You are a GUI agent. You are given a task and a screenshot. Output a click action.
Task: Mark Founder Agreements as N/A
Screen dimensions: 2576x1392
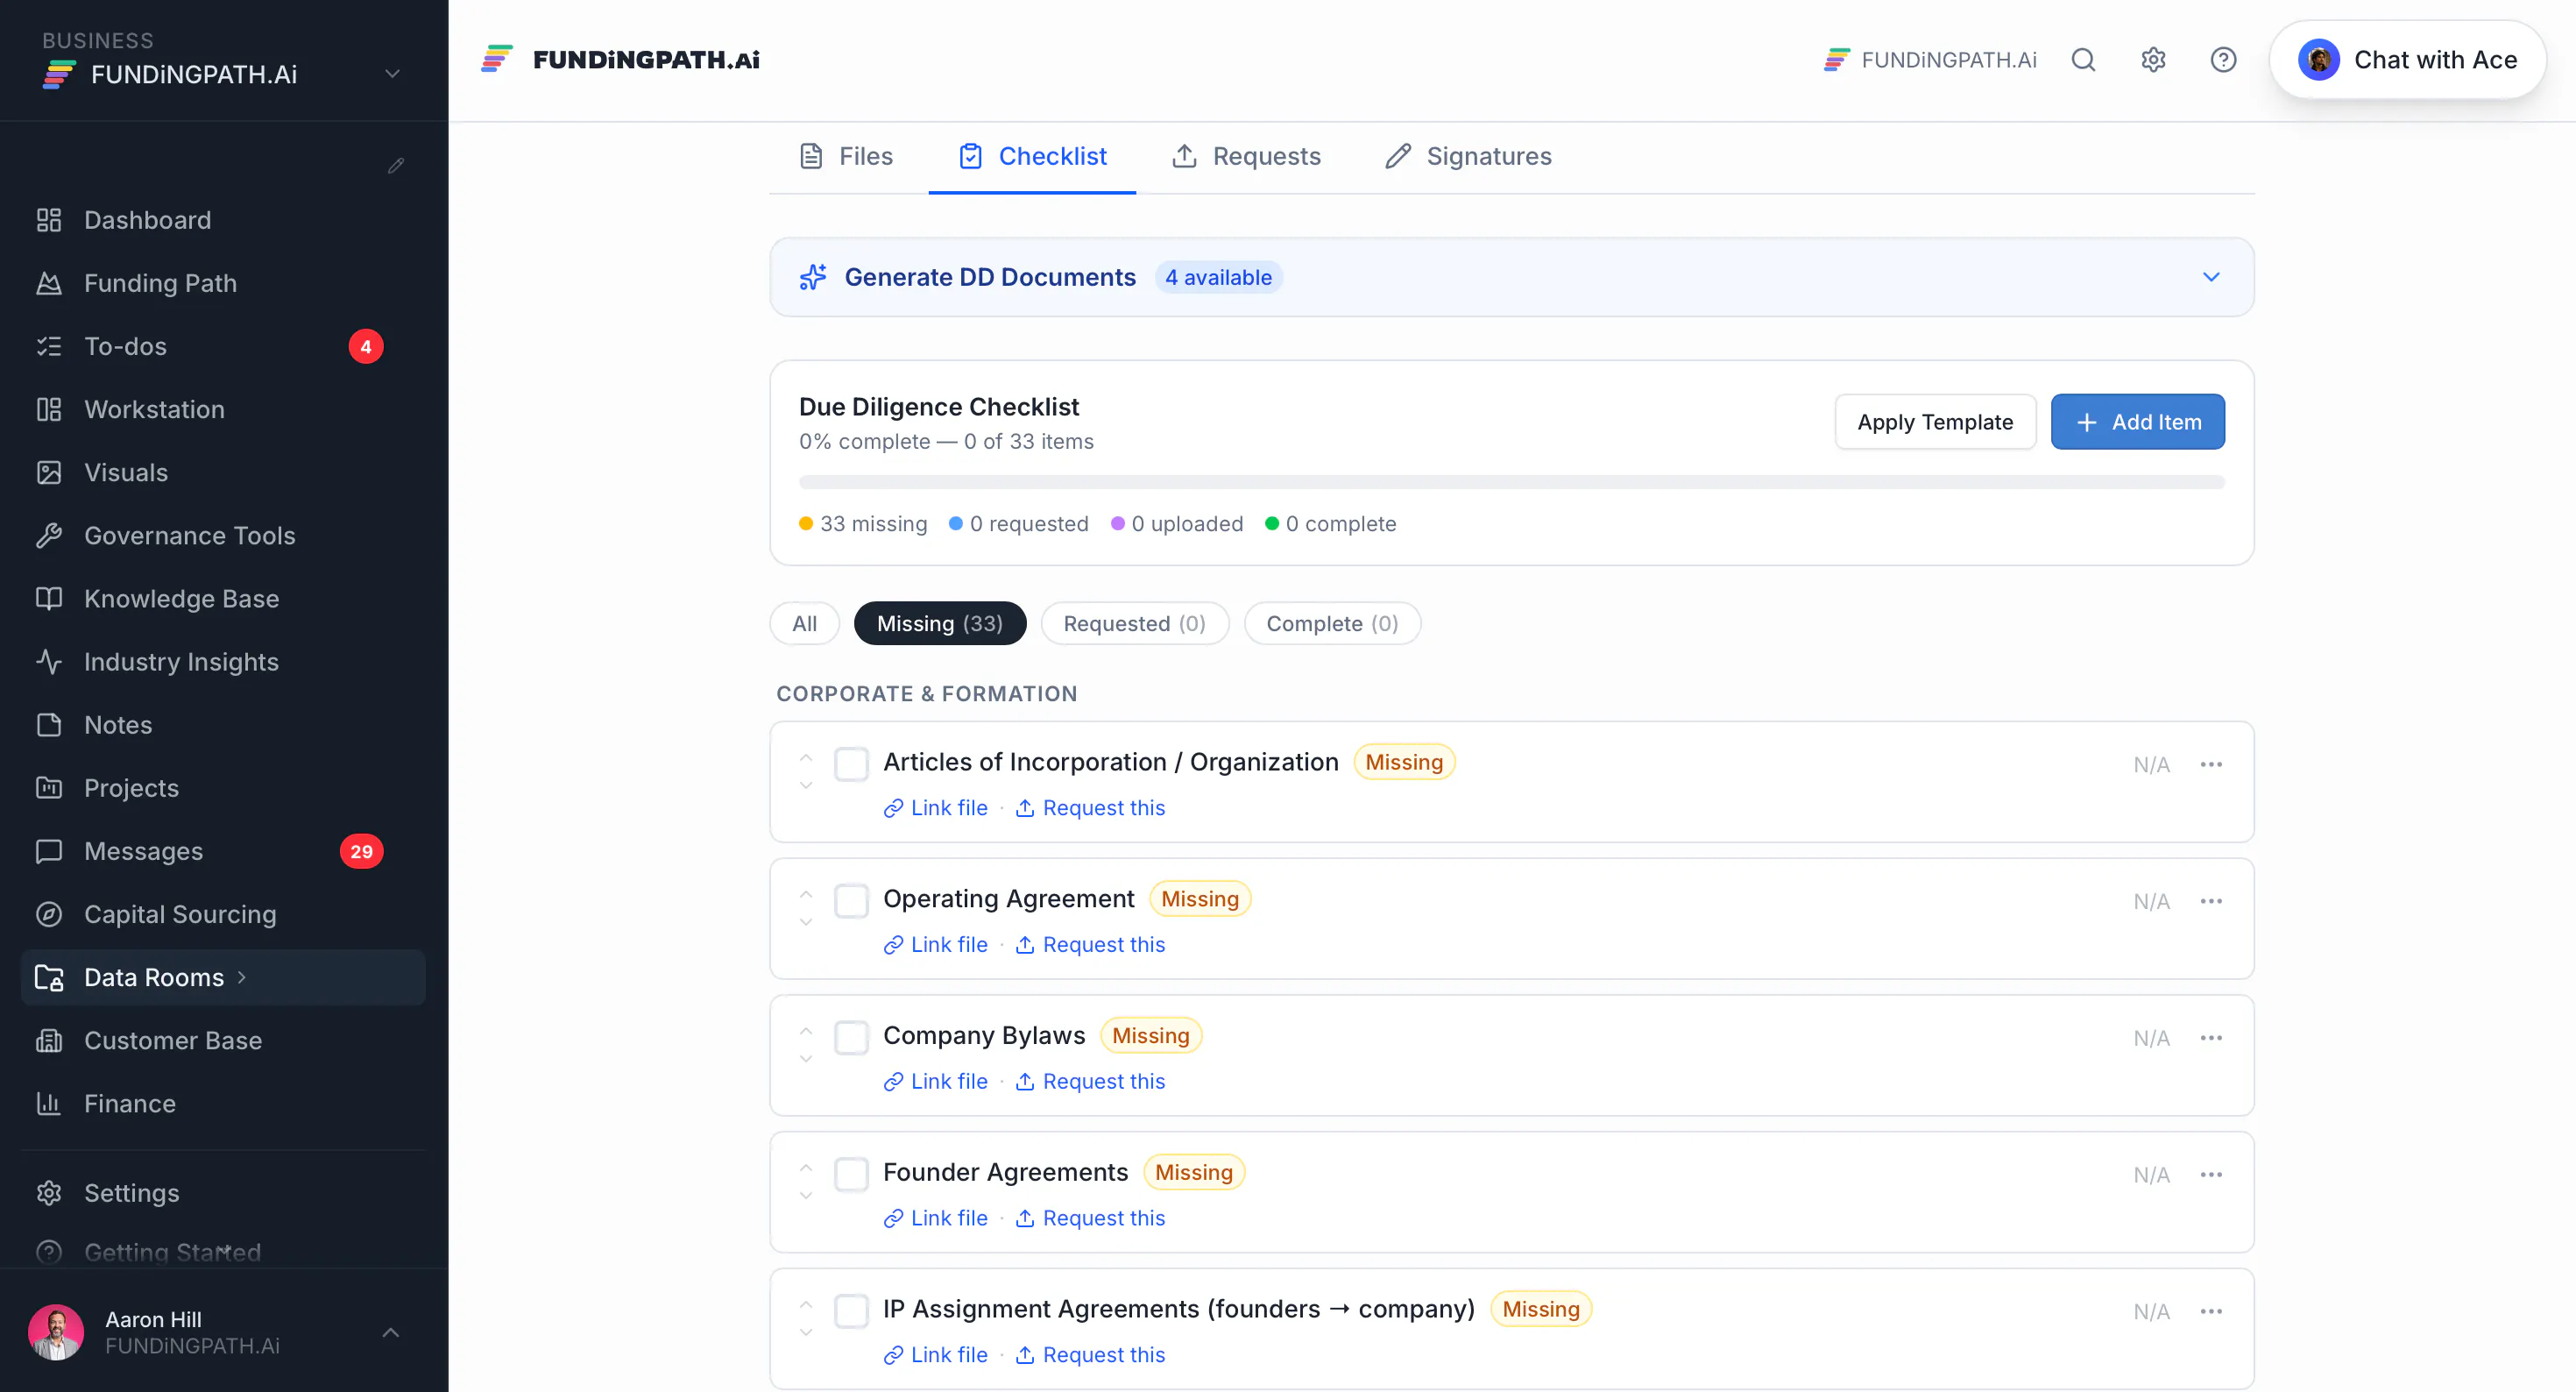tap(2151, 1175)
